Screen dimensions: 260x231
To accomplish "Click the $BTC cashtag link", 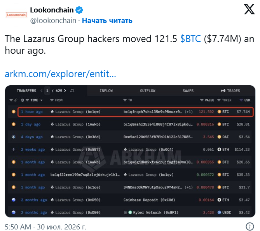I will pos(190,39).
